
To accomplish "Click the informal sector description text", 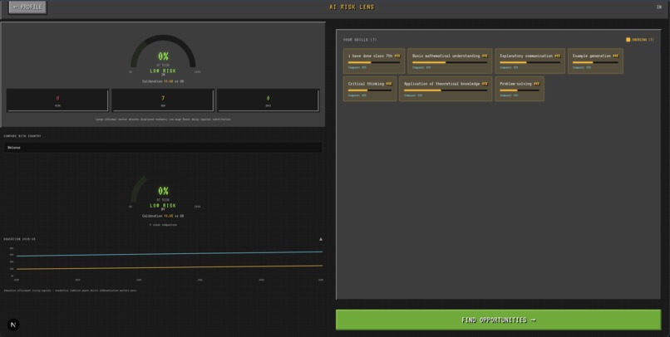I will pyautogui.click(x=163, y=120).
